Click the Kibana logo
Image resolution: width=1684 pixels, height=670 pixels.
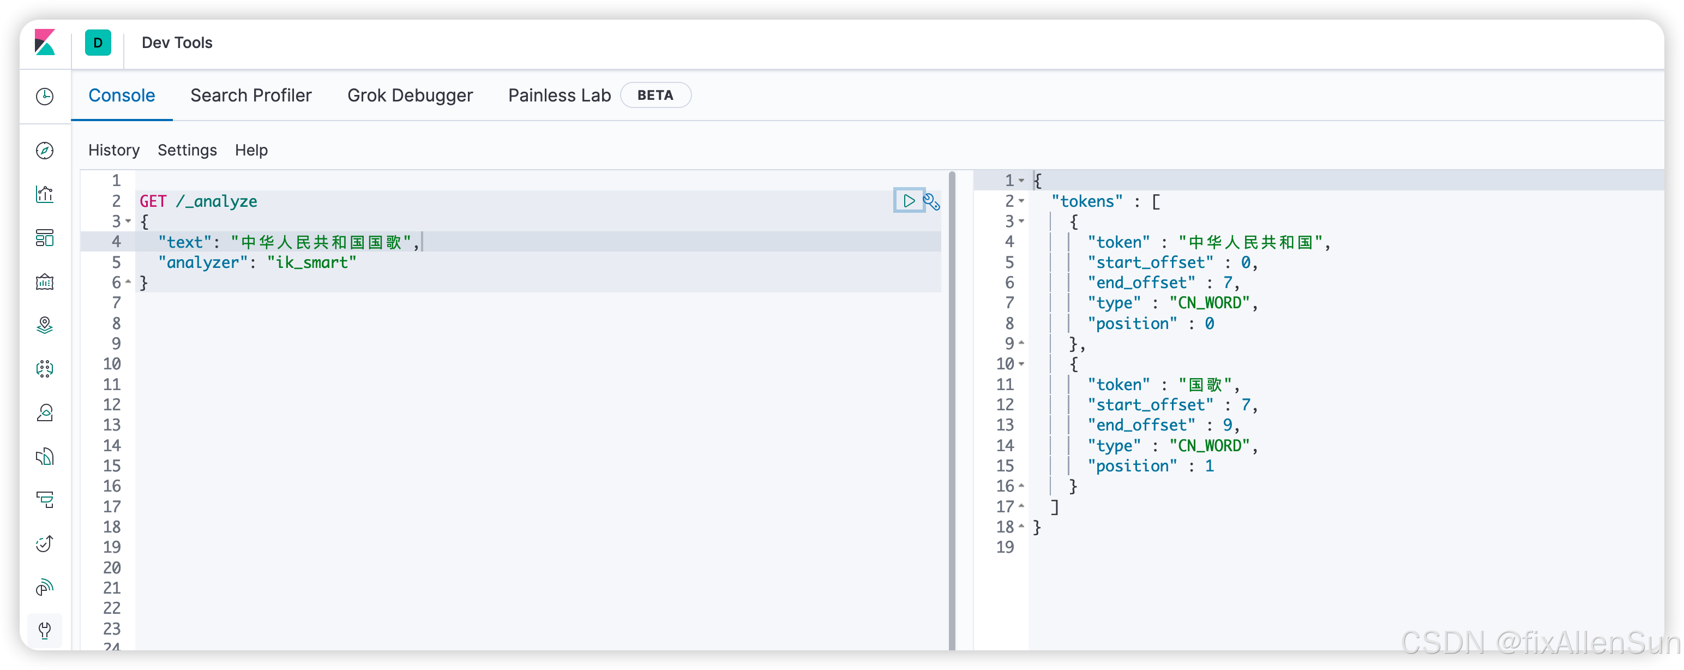45,43
